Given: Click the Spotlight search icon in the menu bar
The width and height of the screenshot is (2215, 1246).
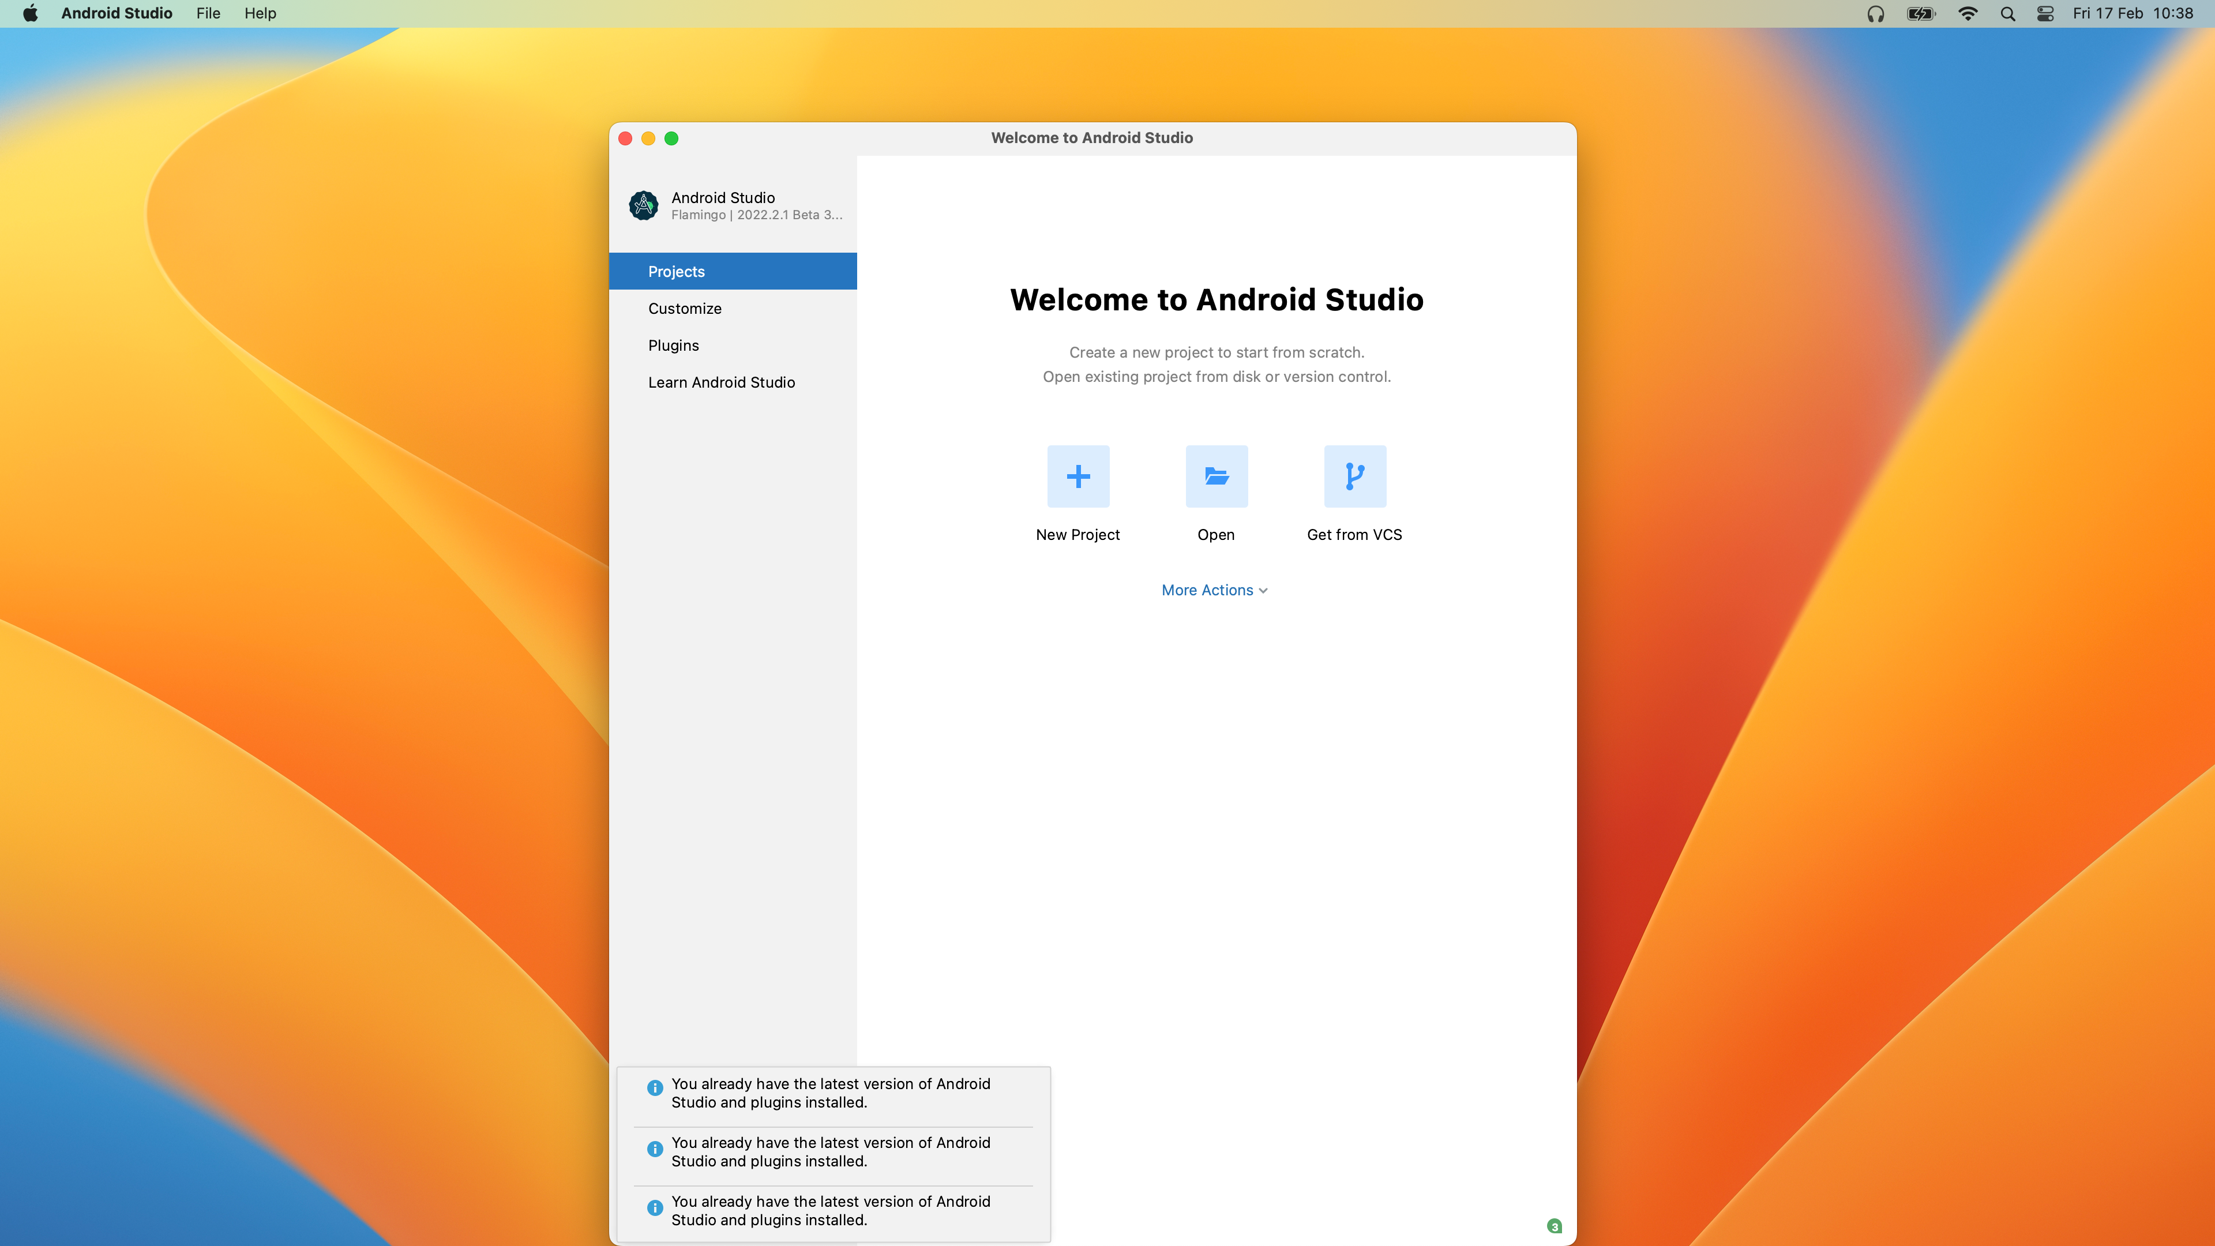Looking at the screenshot, I should [2008, 14].
